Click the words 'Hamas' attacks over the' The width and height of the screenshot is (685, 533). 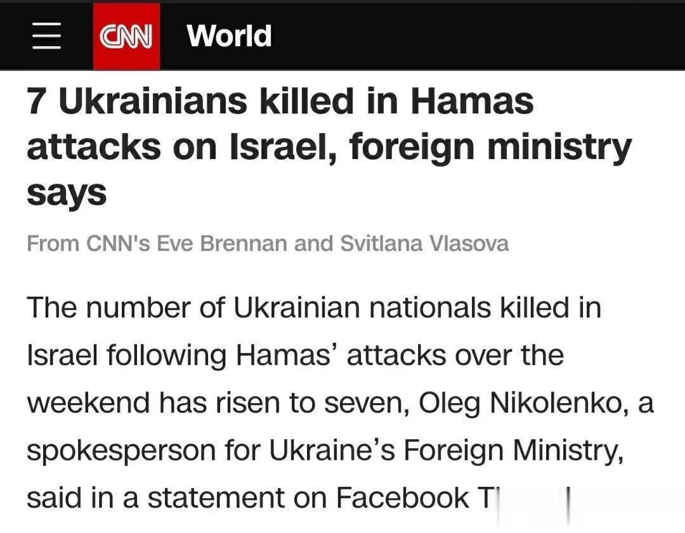(400, 356)
